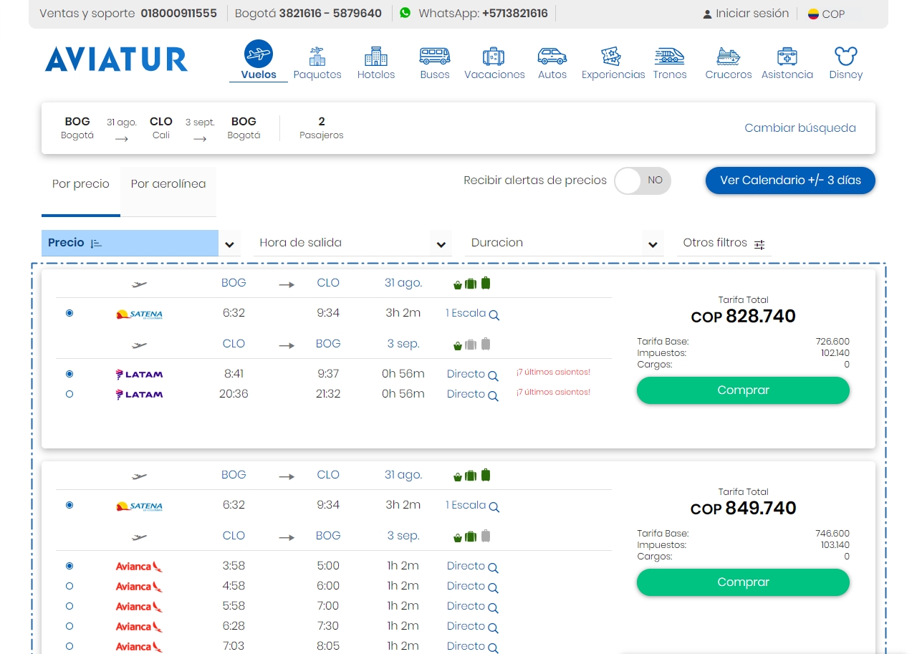Click baggage icons on COP 828.740 outbound leg

coord(472,283)
